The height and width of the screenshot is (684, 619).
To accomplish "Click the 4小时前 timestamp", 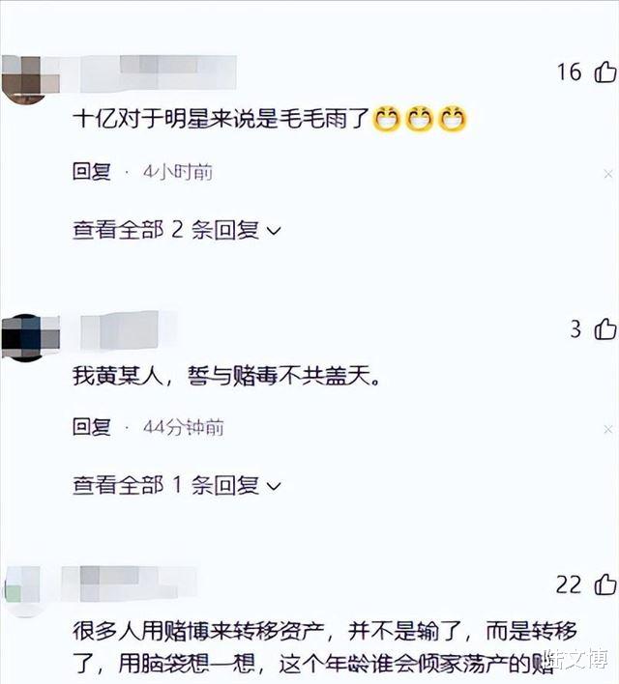I will click(x=178, y=172).
